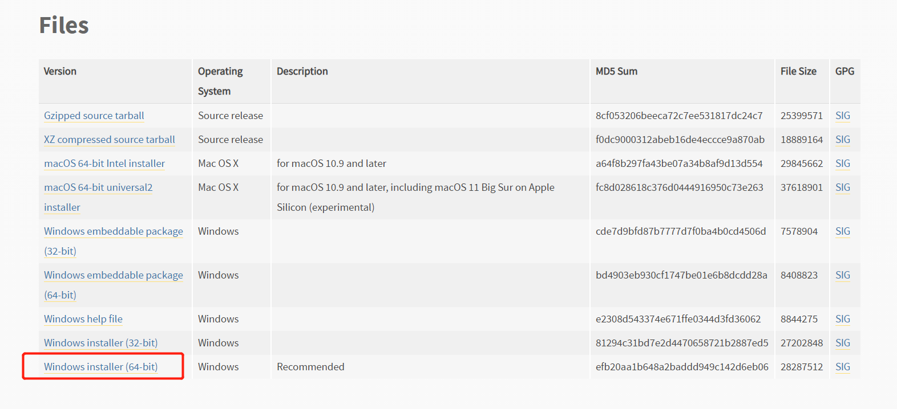897x409 pixels.
Task: Click the Files heading
Action: (x=64, y=26)
